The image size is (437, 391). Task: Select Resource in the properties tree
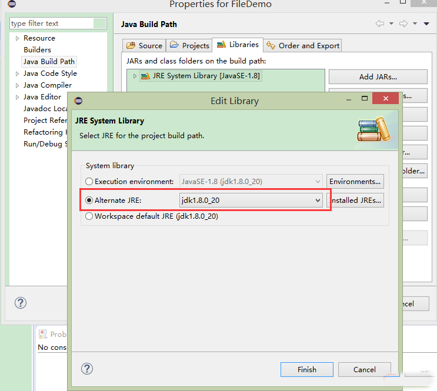[39, 38]
